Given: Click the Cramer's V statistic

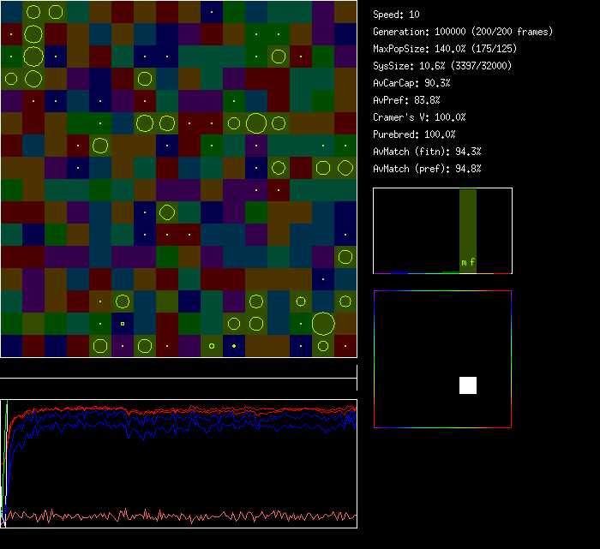Looking at the screenshot, I should point(420,117).
